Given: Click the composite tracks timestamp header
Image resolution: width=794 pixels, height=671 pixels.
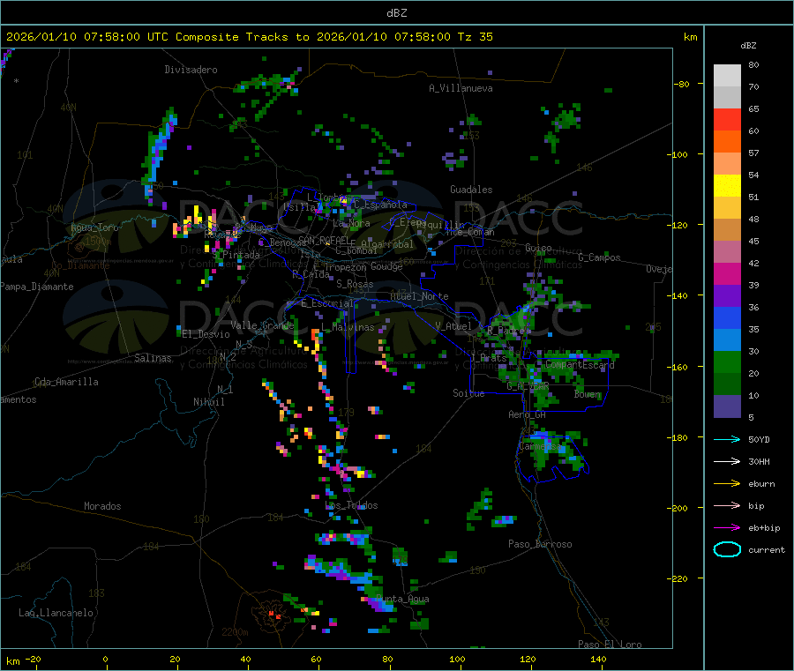Looking at the screenshot, I should (249, 37).
